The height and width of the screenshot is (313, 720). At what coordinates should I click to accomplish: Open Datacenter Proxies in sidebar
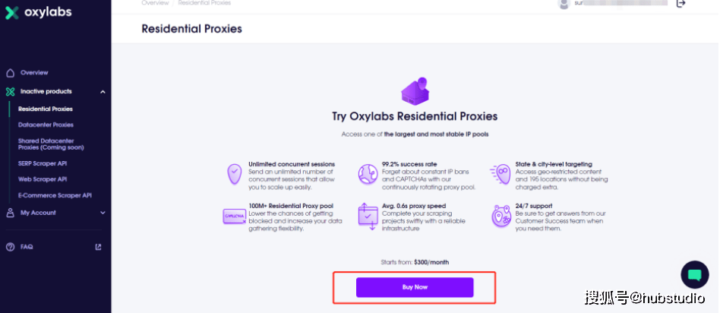[x=46, y=125]
